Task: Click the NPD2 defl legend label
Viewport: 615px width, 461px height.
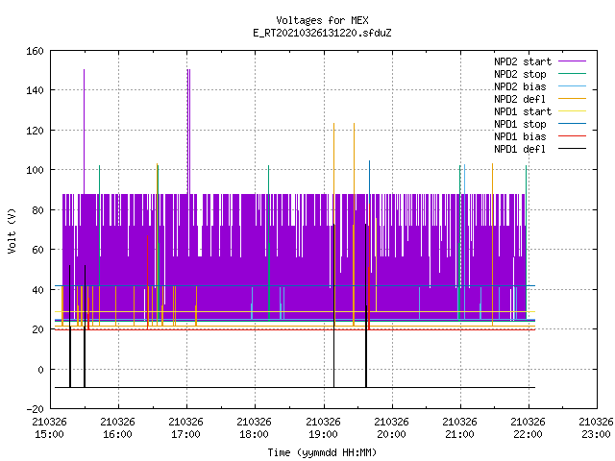Action: click(520, 99)
